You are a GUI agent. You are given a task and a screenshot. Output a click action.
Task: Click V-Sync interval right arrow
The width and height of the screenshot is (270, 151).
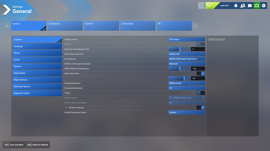(203, 98)
